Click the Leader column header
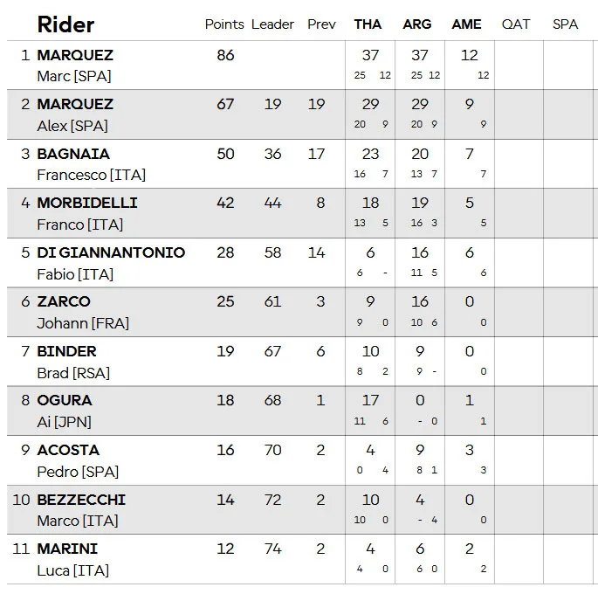598x594 pixels. point(272,24)
